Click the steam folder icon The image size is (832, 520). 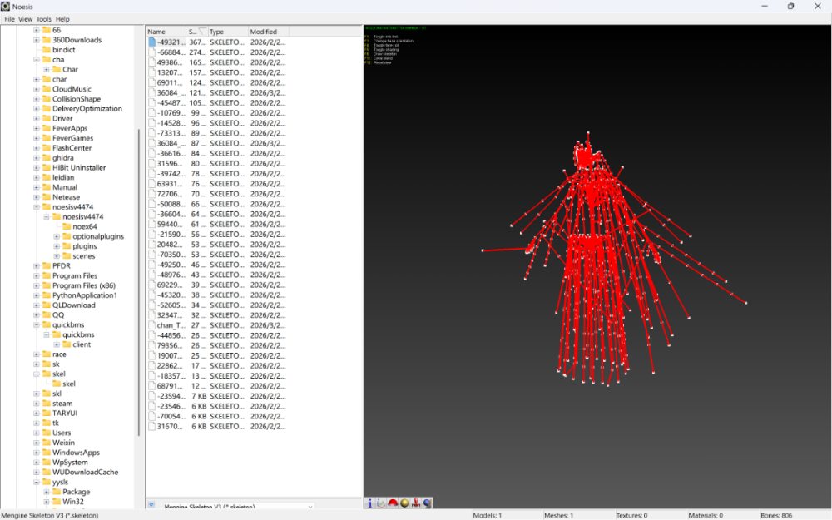click(46, 404)
